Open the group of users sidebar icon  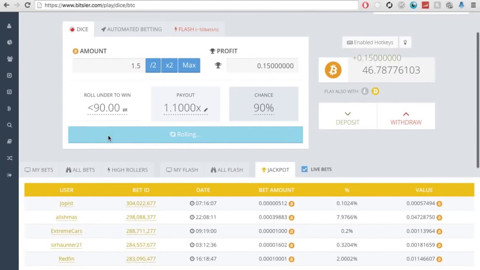coord(9,59)
